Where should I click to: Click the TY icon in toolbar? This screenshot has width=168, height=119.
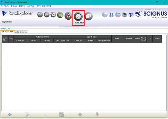(118, 14)
